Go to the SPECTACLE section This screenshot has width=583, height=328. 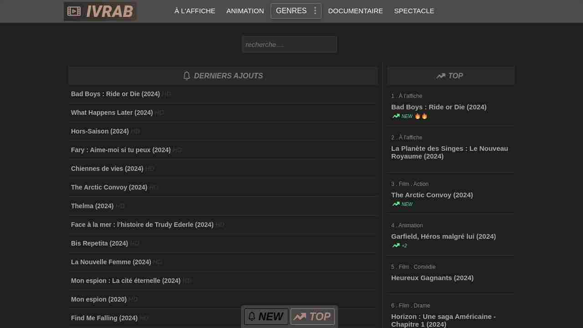(x=414, y=11)
